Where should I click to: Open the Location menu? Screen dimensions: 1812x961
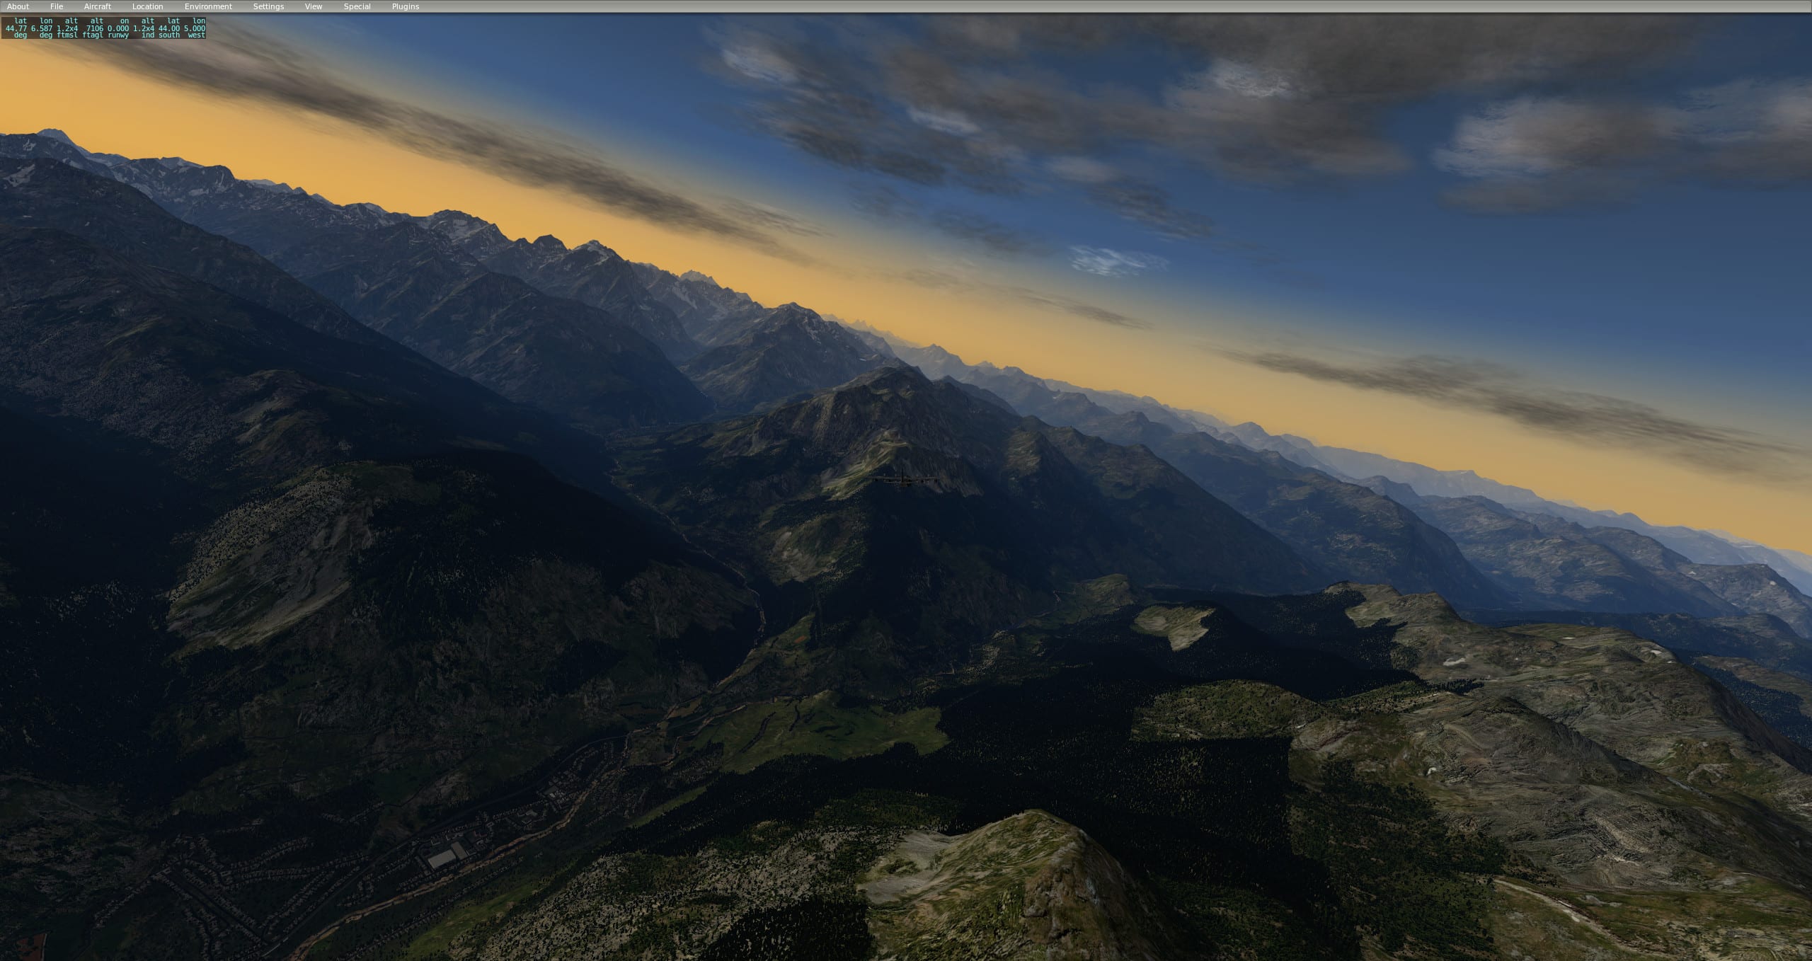147,6
